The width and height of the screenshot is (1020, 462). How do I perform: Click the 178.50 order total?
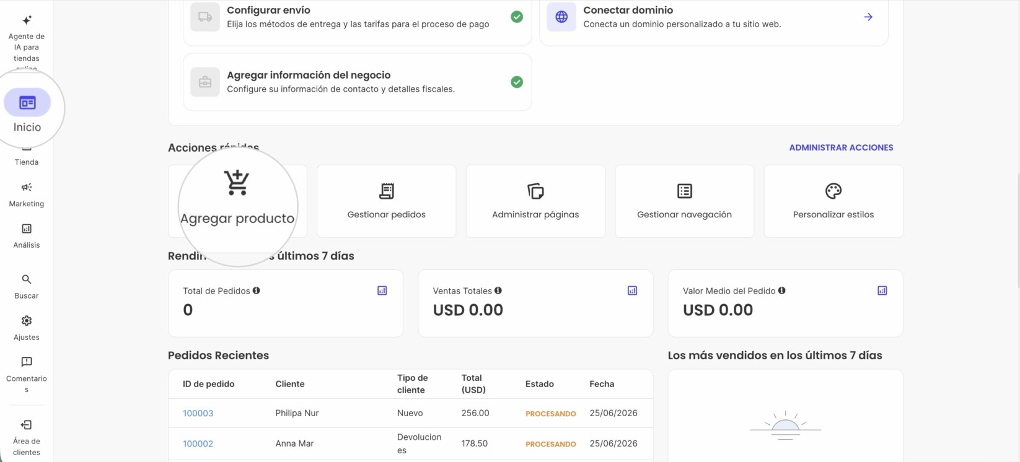[475, 443]
